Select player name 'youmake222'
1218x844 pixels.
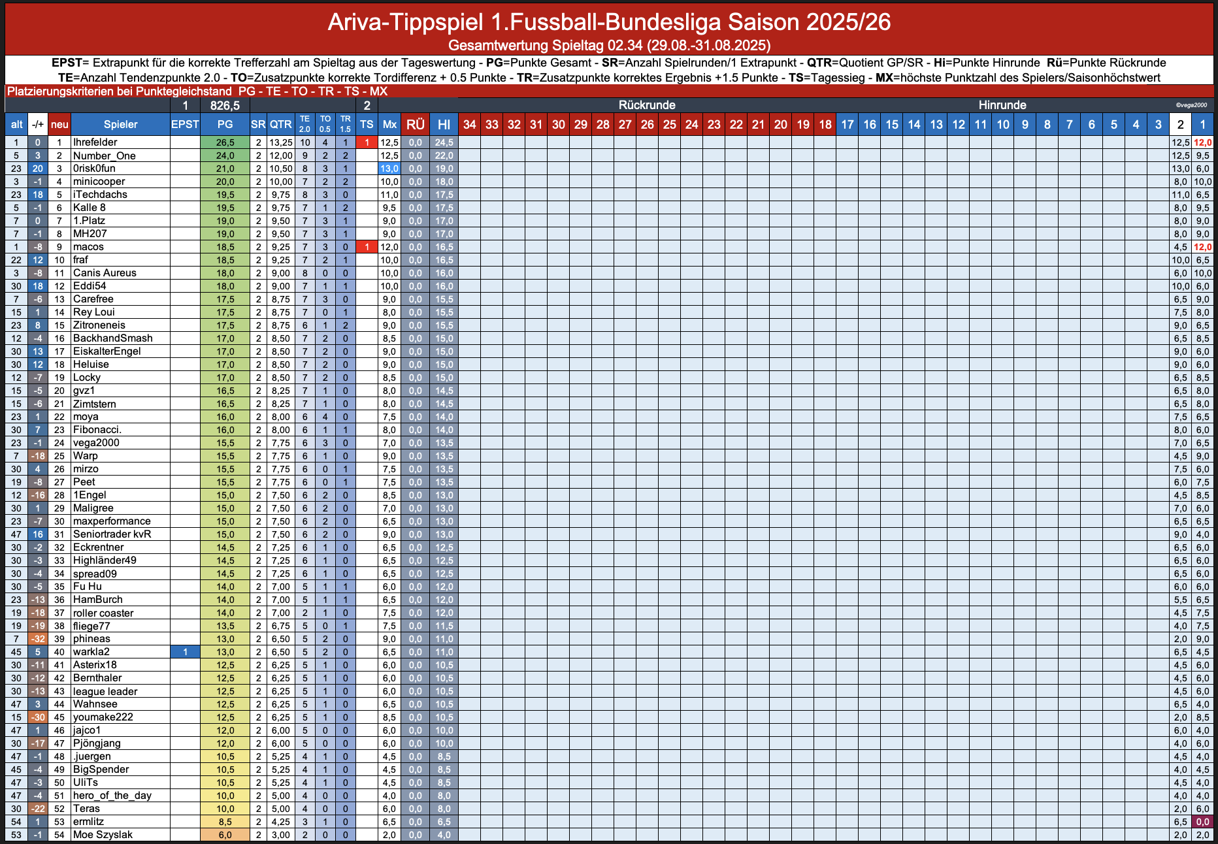click(x=103, y=717)
